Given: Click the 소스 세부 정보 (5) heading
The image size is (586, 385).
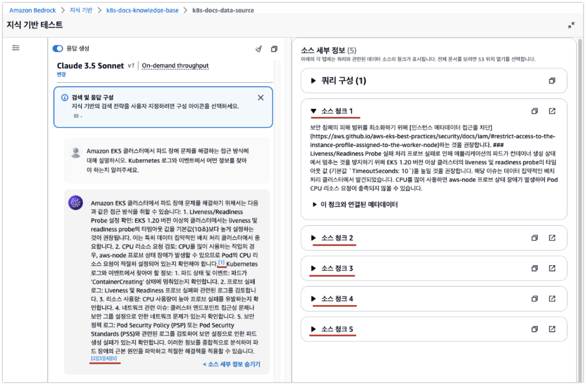Looking at the screenshot, I should coord(328,50).
